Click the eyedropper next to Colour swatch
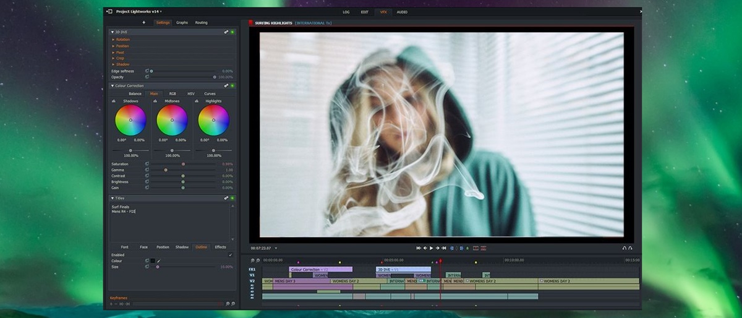Image resolution: width=742 pixels, height=318 pixels. 158,261
